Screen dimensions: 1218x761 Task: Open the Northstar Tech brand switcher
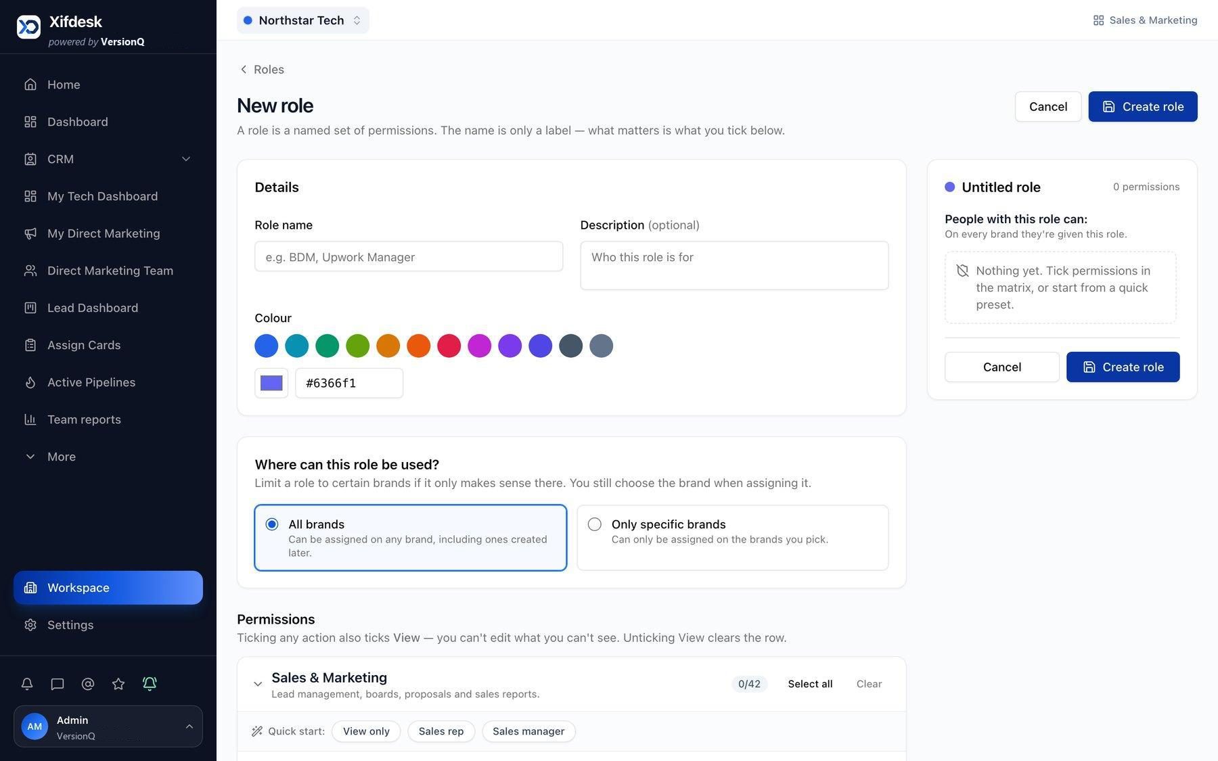303,20
